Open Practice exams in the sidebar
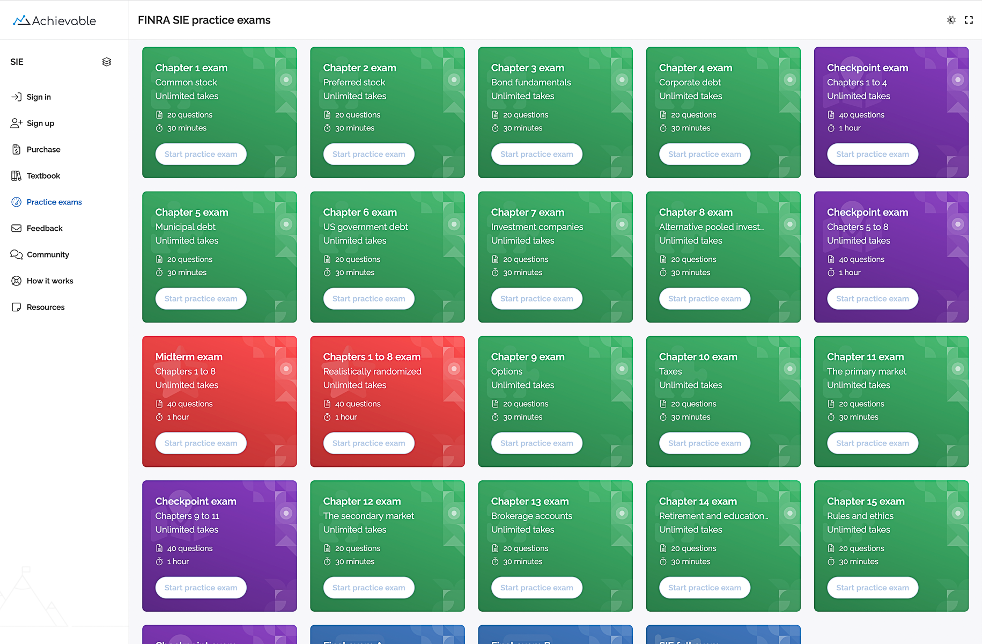982x644 pixels. pos(54,202)
